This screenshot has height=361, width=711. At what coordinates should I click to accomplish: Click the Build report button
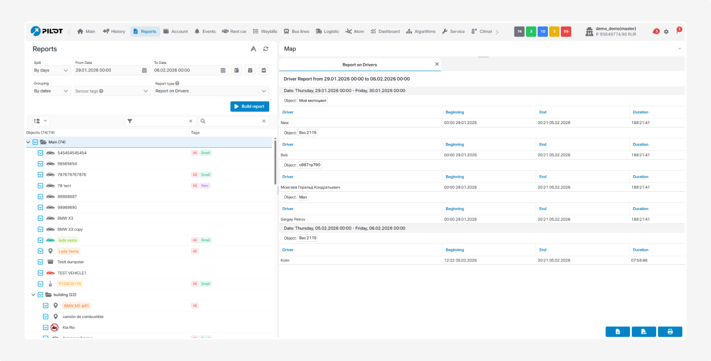[x=250, y=106]
